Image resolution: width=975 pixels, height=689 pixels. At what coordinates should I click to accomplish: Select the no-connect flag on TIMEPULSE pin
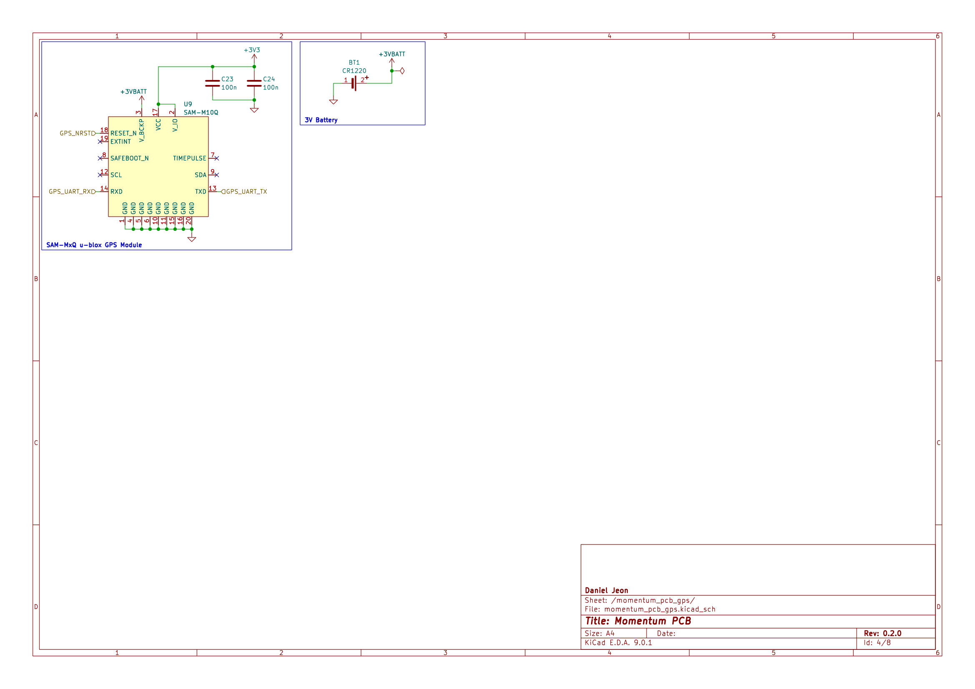pyautogui.click(x=217, y=158)
